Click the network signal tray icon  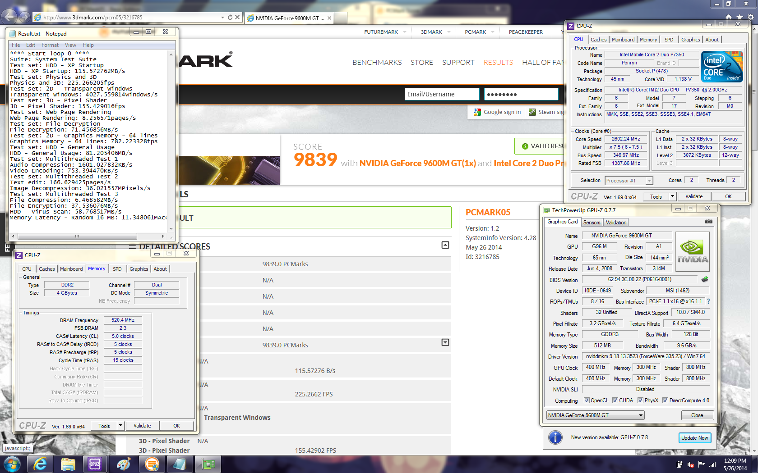712,464
